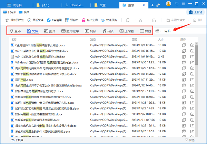The width and height of the screenshot is (207, 144).
Task: Open folder icon for 怎么卸载电脑上的软件 row
Action: (x=193, y=132)
